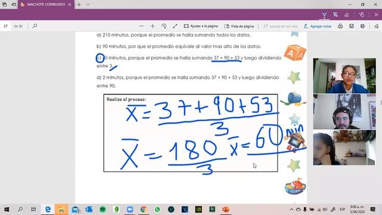The width and height of the screenshot is (382, 215).
Task: Open PowerPoint from the taskbar
Action: point(226,210)
